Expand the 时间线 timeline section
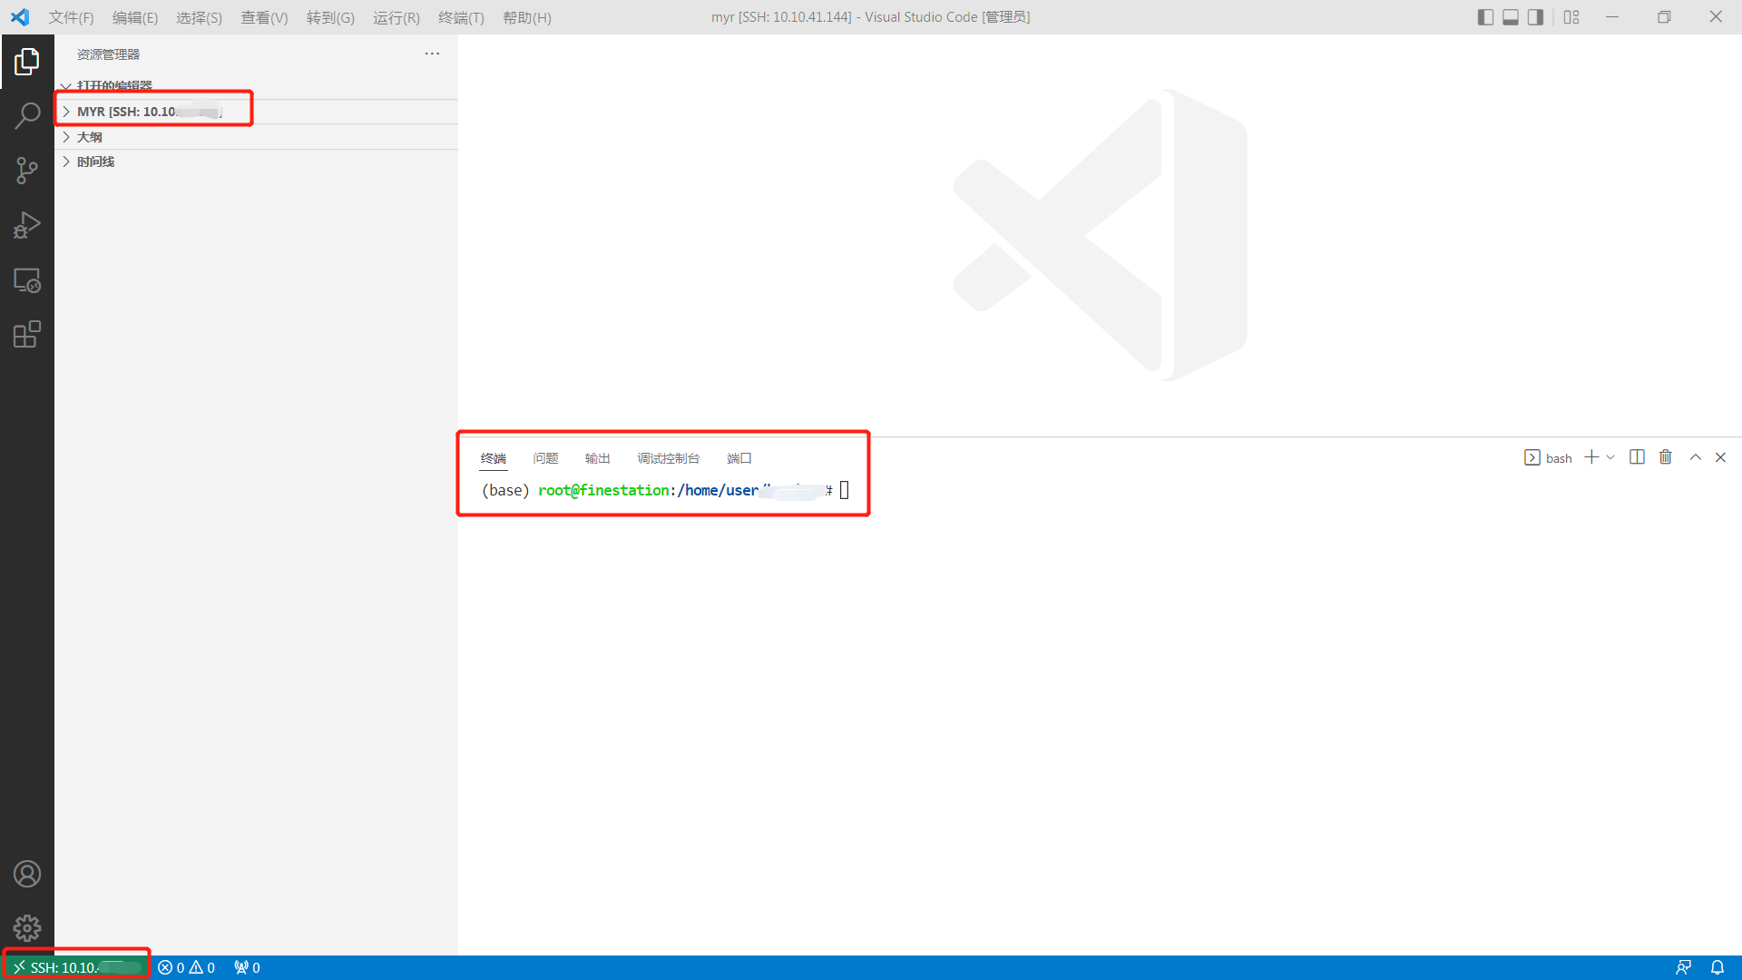The image size is (1742, 980). pyautogui.click(x=257, y=162)
